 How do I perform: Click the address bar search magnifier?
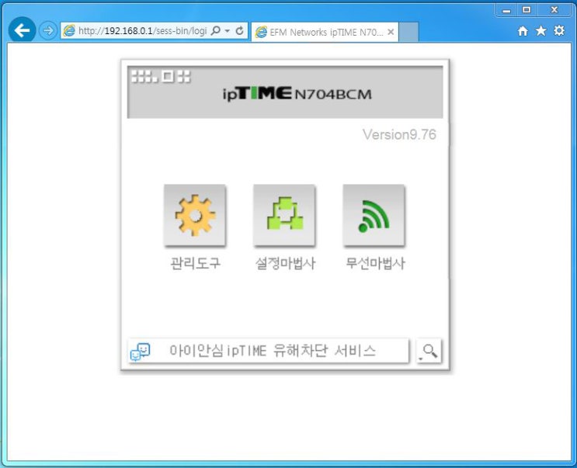(x=216, y=31)
